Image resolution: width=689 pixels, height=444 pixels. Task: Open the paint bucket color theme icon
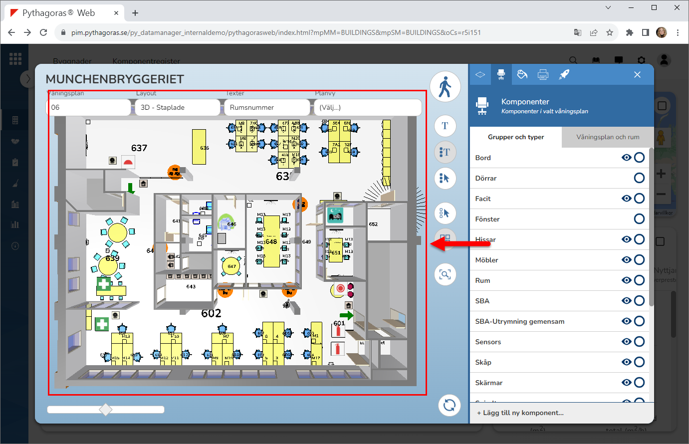pos(522,75)
